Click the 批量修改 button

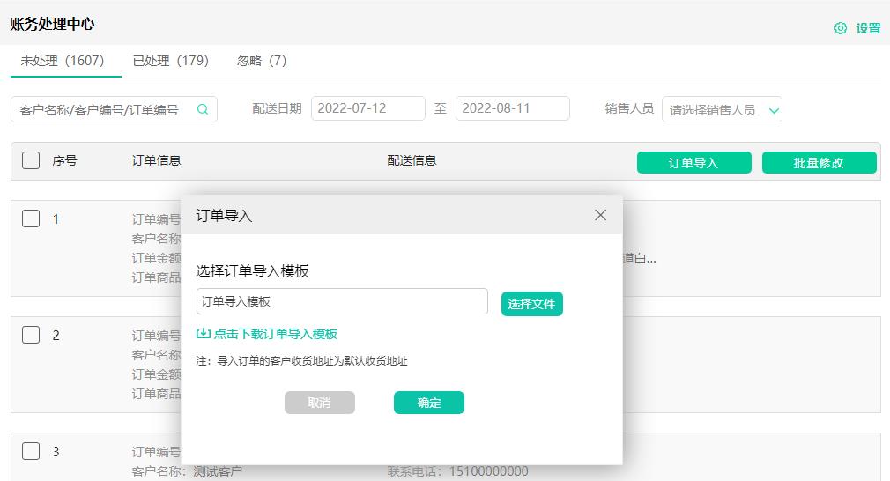pyautogui.click(x=819, y=163)
